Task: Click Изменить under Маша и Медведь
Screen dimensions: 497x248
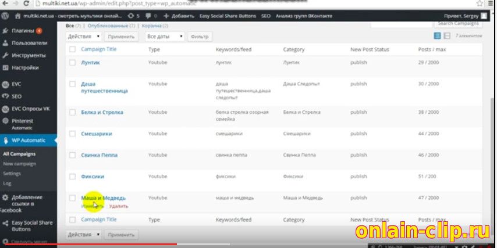Action: 92,206
